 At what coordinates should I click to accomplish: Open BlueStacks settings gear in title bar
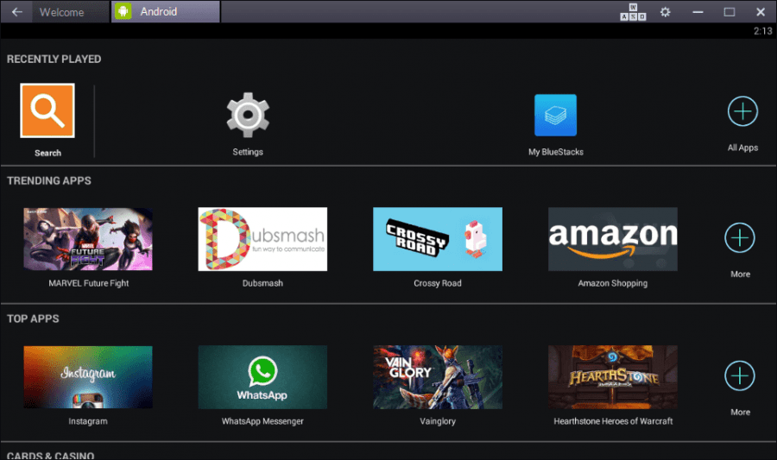coord(665,12)
